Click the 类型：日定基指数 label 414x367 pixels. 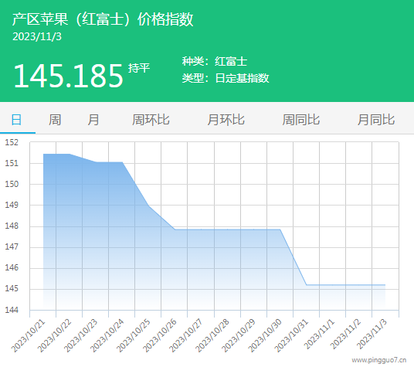point(226,78)
